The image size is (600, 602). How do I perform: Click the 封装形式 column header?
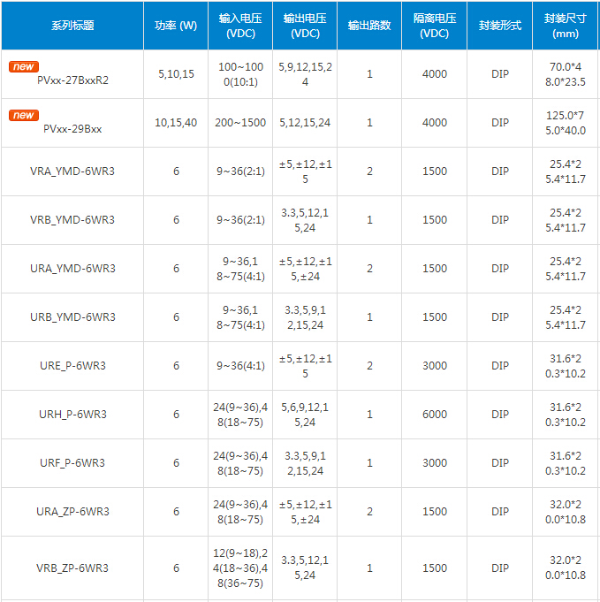pyautogui.click(x=500, y=26)
